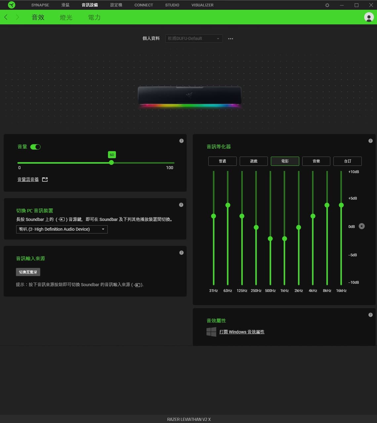
Task: Click 500Hz equalizer slider handle
Action: (270, 239)
